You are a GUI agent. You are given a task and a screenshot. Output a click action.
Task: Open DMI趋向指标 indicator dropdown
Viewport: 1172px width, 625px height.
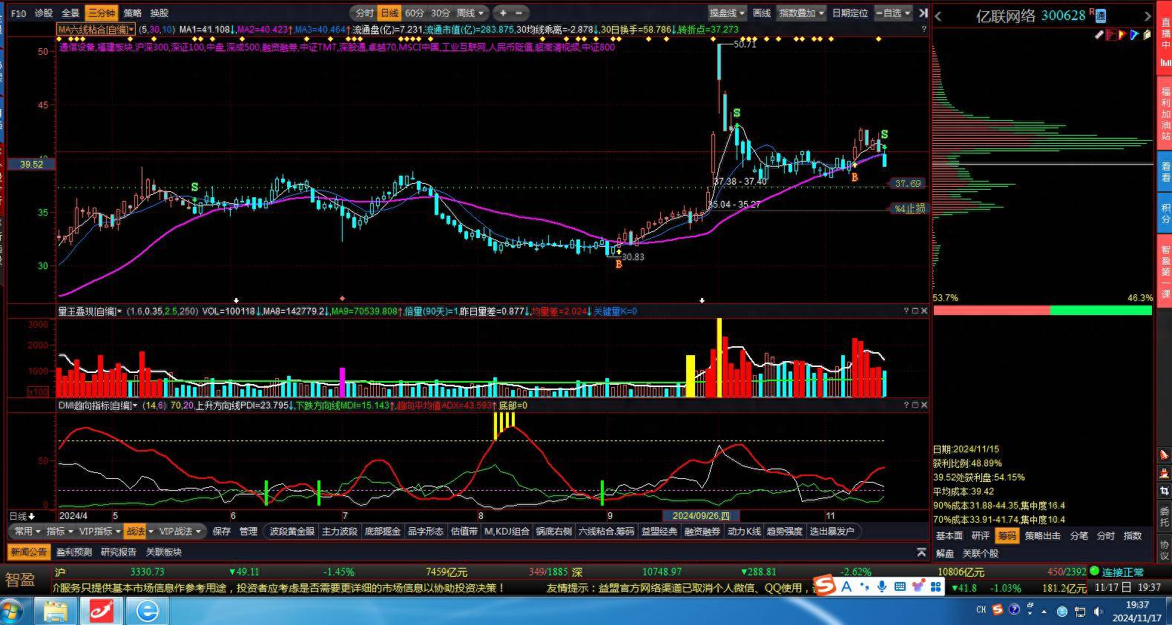pos(99,406)
